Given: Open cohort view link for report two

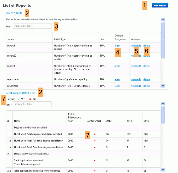Looking at the screenshot, I should [x=117, y=86].
